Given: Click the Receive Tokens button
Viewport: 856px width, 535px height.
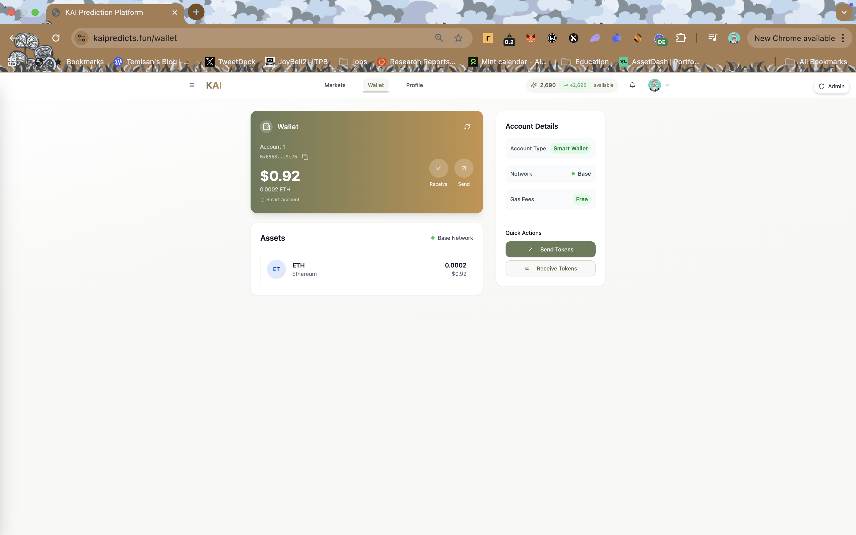Looking at the screenshot, I should (x=550, y=269).
